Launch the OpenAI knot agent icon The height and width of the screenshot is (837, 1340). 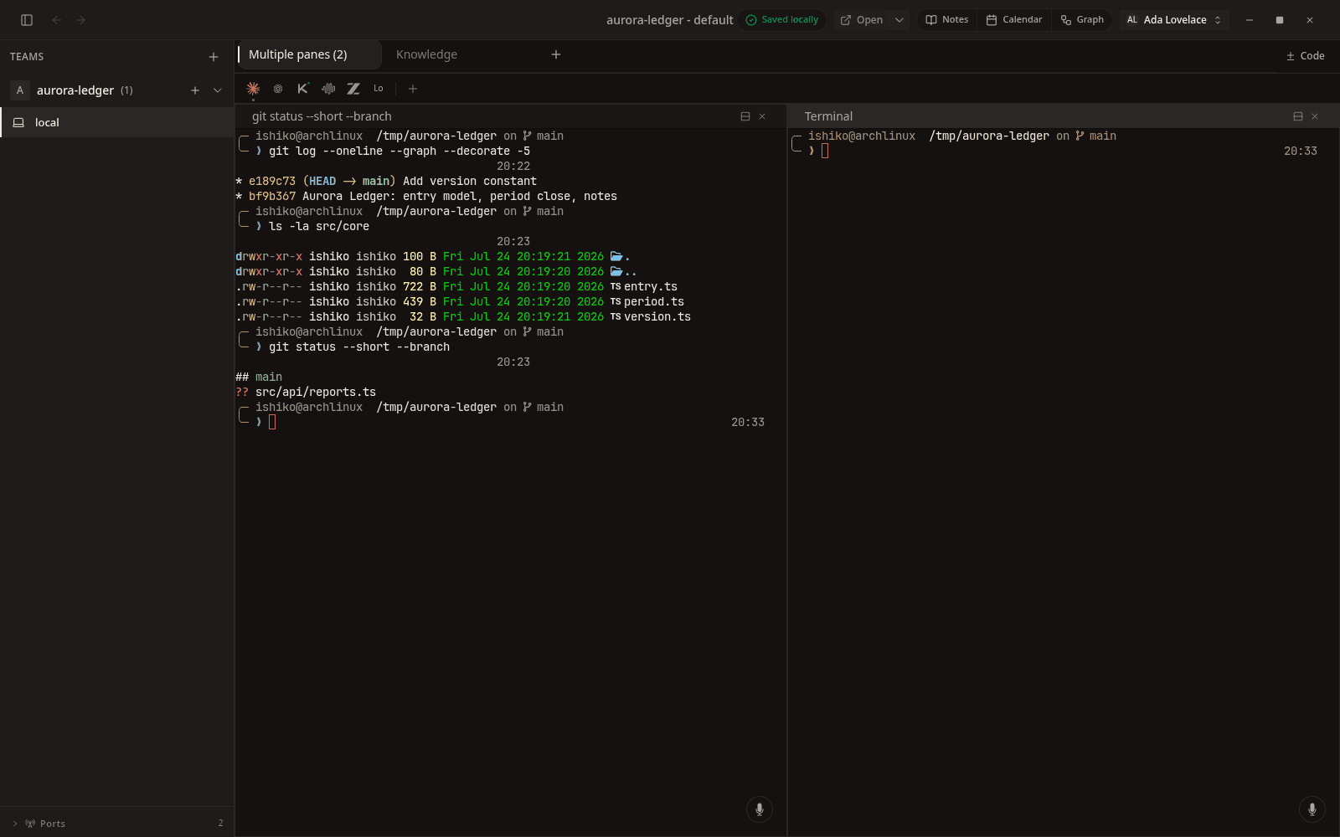(278, 88)
